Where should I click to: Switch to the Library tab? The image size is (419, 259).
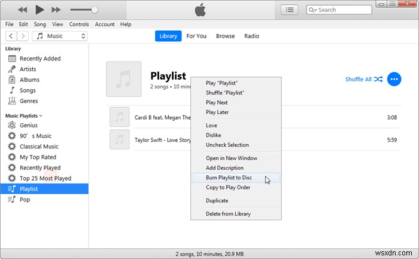click(168, 36)
